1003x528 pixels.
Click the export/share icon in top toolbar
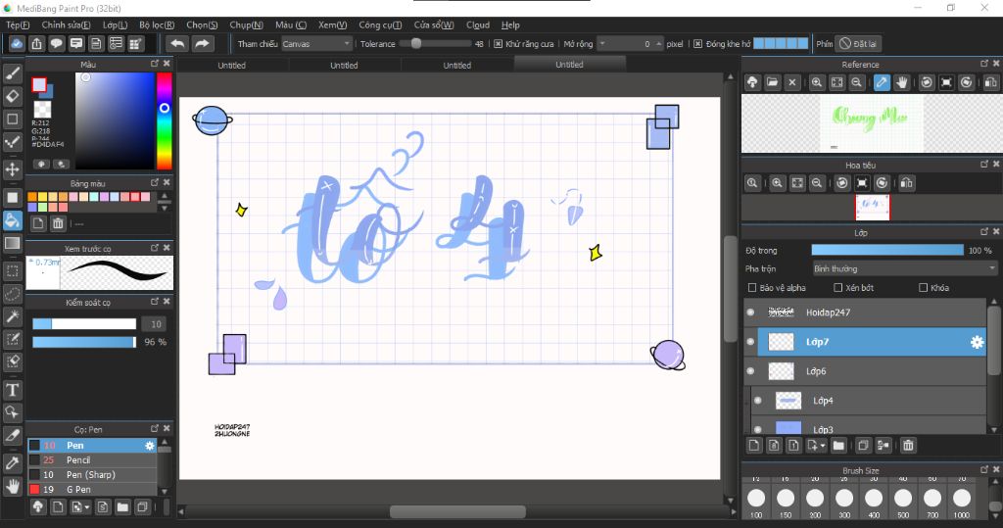(36, 43)
